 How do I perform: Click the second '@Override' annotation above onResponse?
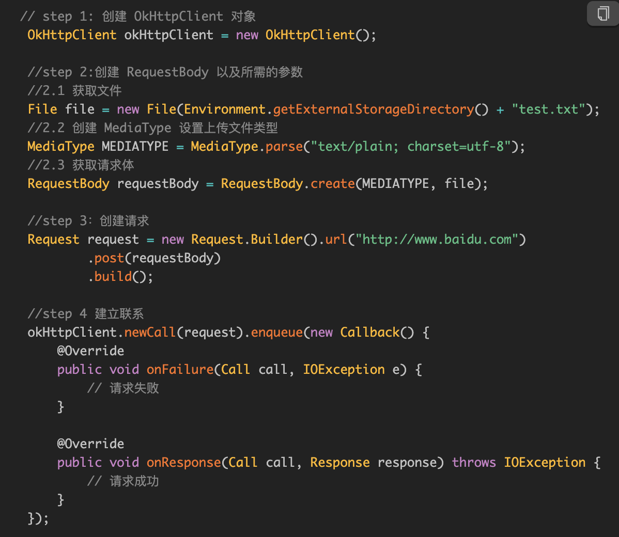pos(90,444)
